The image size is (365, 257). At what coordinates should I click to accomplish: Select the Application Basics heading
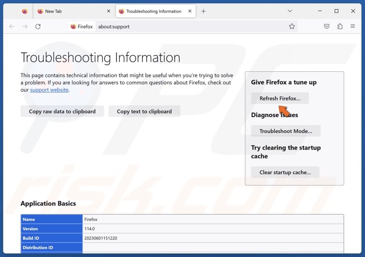pos(48,204)
